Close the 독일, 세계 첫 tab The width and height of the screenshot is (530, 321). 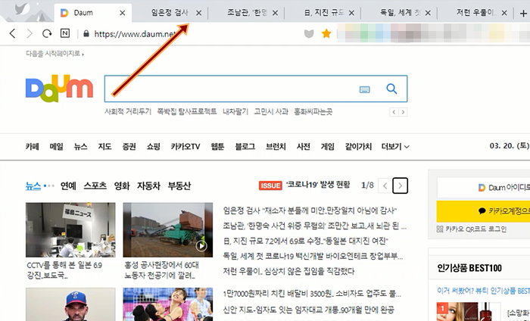click(428, 13)
